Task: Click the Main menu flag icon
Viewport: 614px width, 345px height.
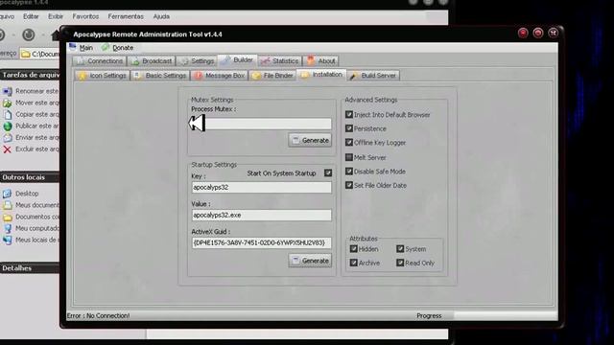Action: point(73,47)
